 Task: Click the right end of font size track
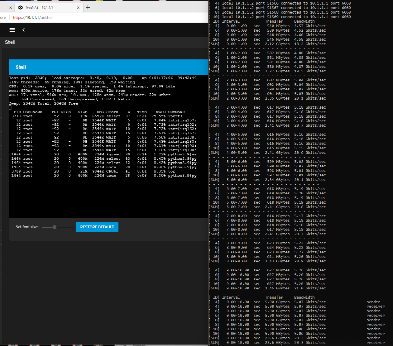(x=74, y=227)
